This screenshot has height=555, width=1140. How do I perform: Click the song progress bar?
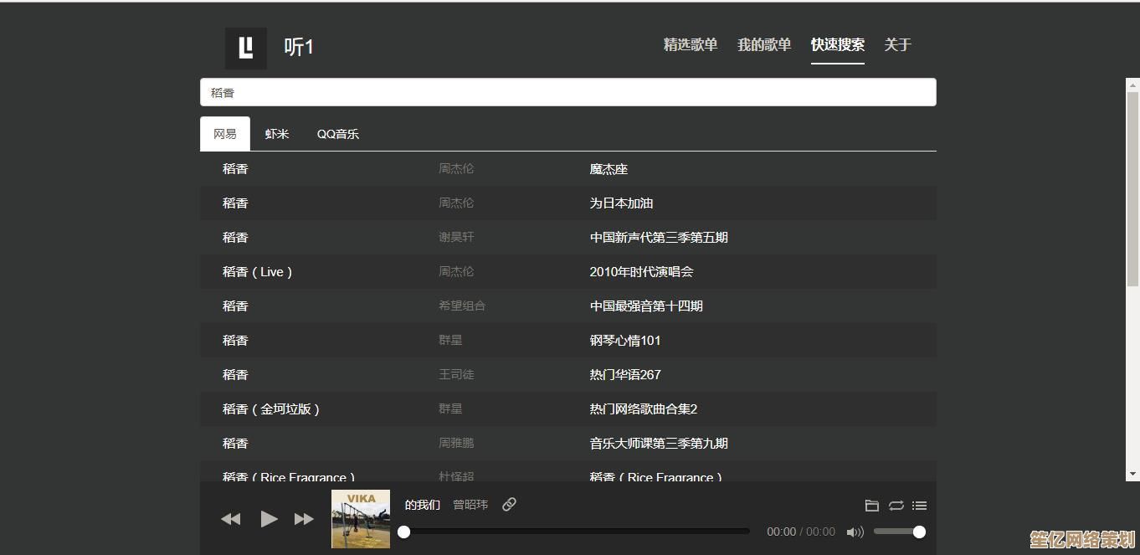coord(576,532)
